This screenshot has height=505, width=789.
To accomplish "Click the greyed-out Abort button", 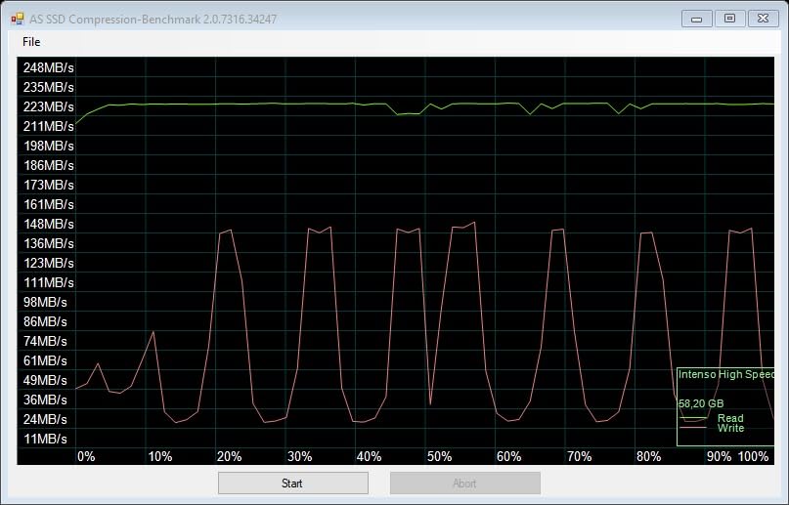I will (464, 483).
